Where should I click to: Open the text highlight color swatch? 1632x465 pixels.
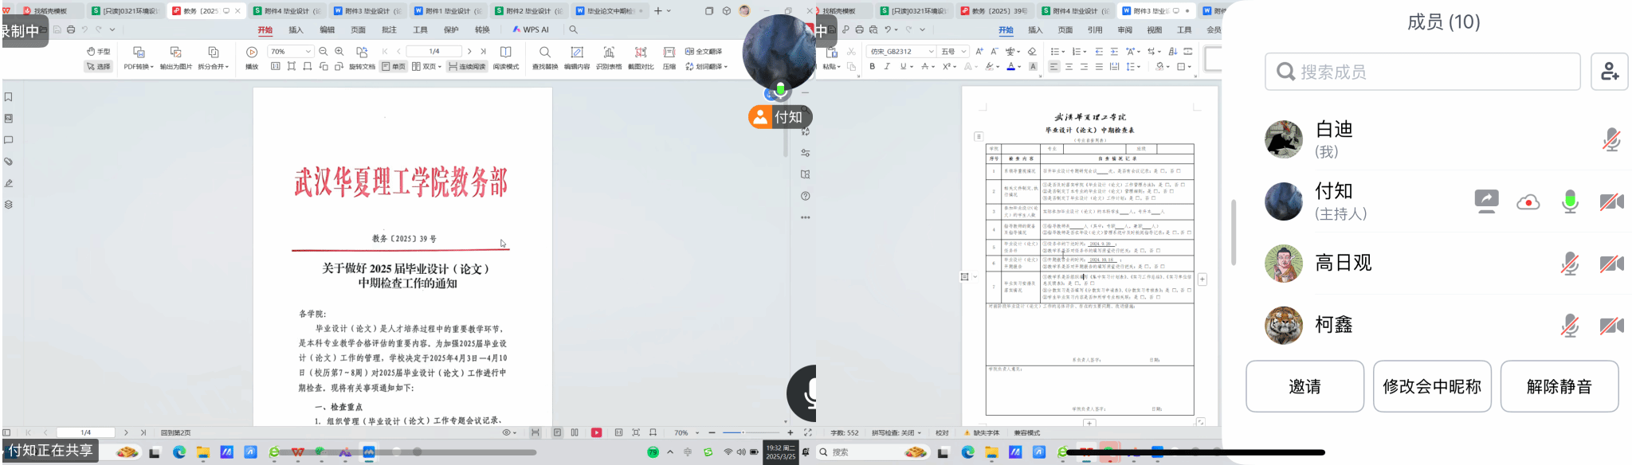click(x=989, y=67)
